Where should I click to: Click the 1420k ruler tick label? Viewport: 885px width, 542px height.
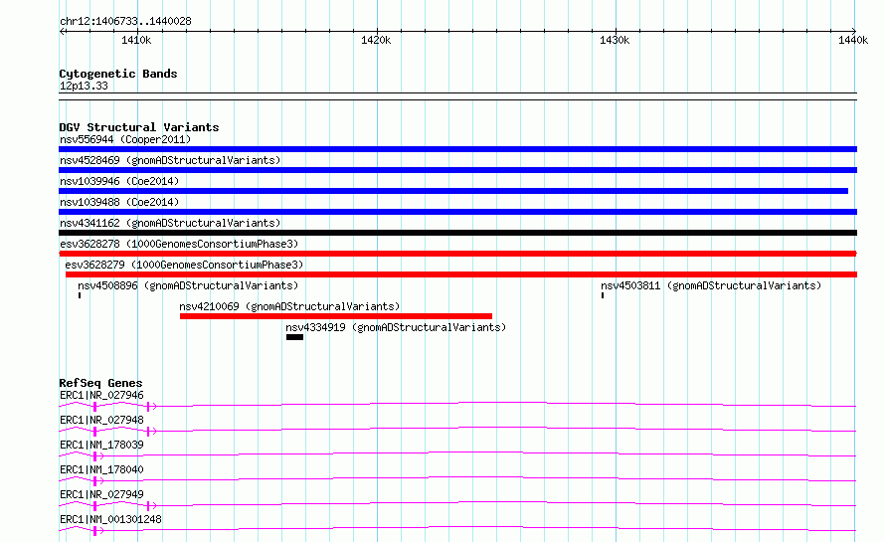[376, 40]
